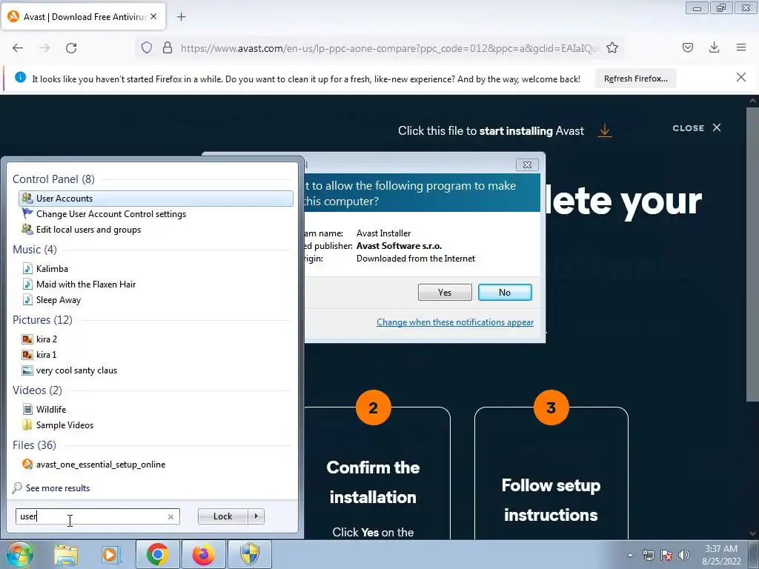Click the volume speaker icon
Screen dimensions: 759x569
tap(684, 555)
